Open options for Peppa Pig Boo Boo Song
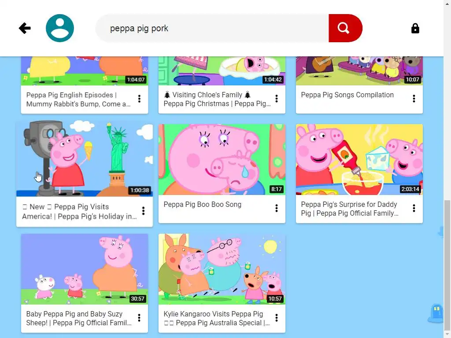Image resolution: width=451 pixels, height=338 pixels. (277, 208)
